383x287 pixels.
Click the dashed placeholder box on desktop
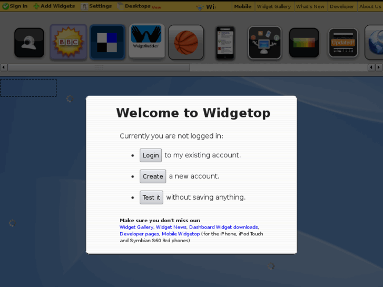28,88
